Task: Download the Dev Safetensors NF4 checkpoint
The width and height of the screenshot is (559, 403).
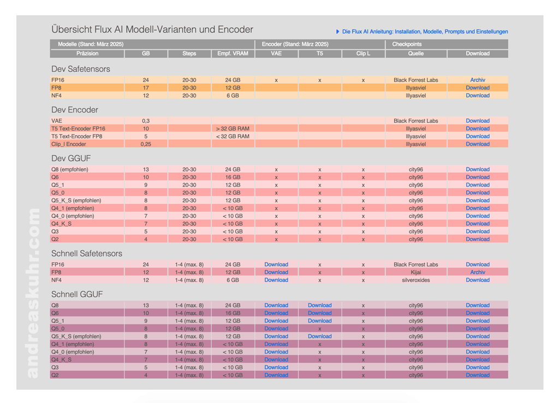Action: 477,96
